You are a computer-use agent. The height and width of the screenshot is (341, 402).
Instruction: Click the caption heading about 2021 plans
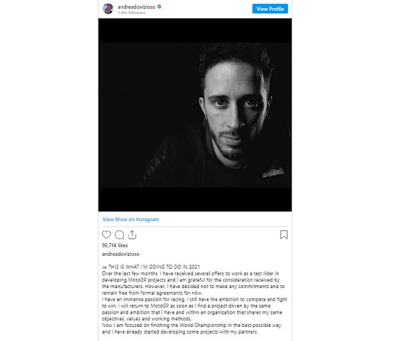tap(151, 267)
